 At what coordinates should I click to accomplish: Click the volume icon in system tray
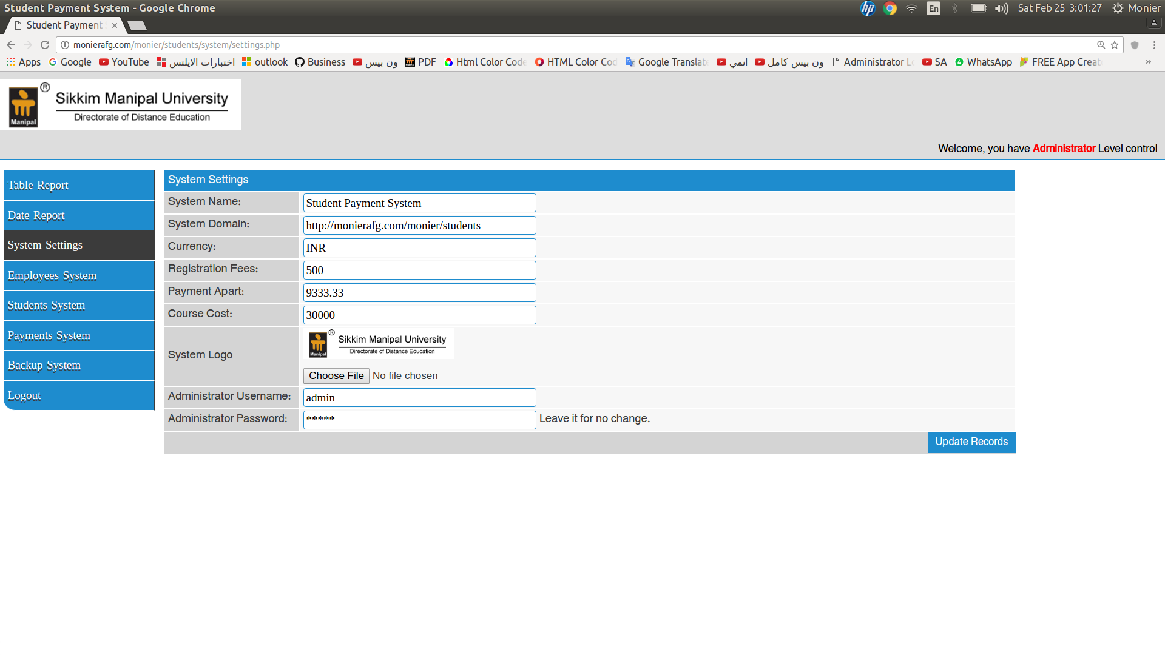pyautogui.click(x=1001, y=8)
